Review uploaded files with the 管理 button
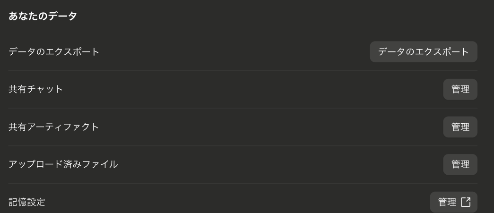 (x=460, y=164)
